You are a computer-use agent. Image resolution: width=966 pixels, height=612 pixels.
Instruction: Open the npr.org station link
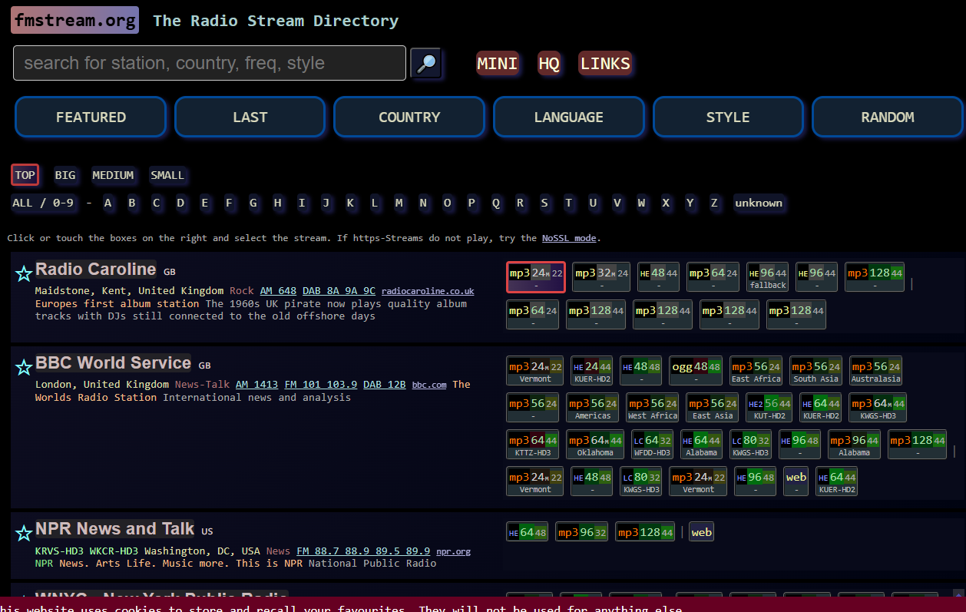(x=452, y=551)
